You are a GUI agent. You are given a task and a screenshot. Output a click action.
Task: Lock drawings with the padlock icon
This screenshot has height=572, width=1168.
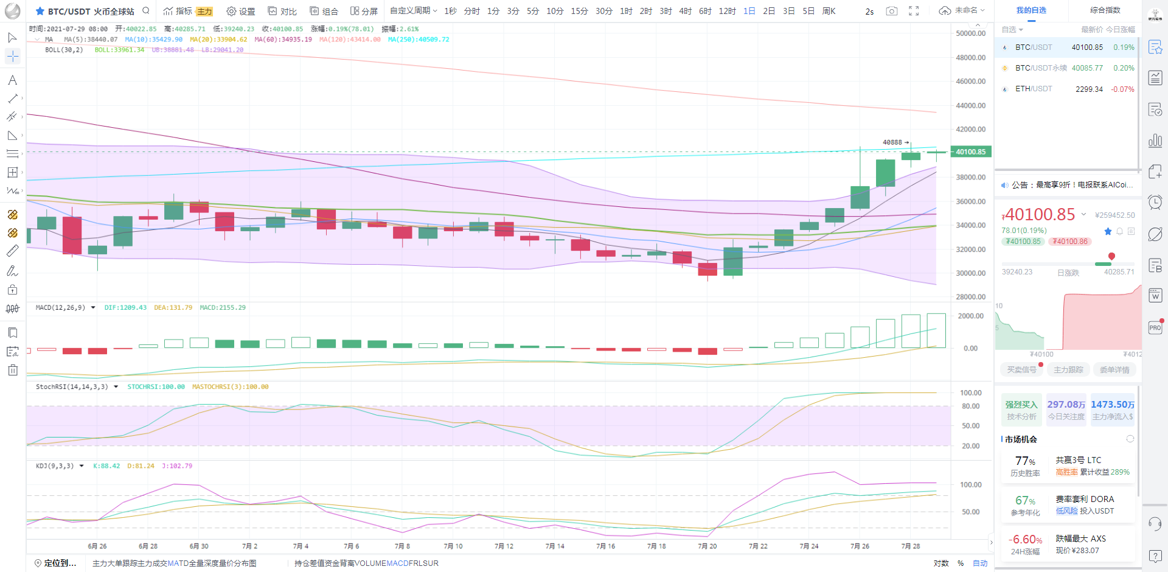pyautogui.click(x=12, y=290)
